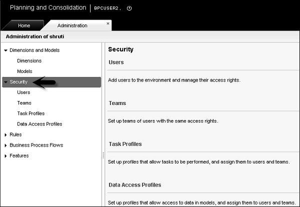Click the power logout icon
300x207 pixels.
click(129, 8)
